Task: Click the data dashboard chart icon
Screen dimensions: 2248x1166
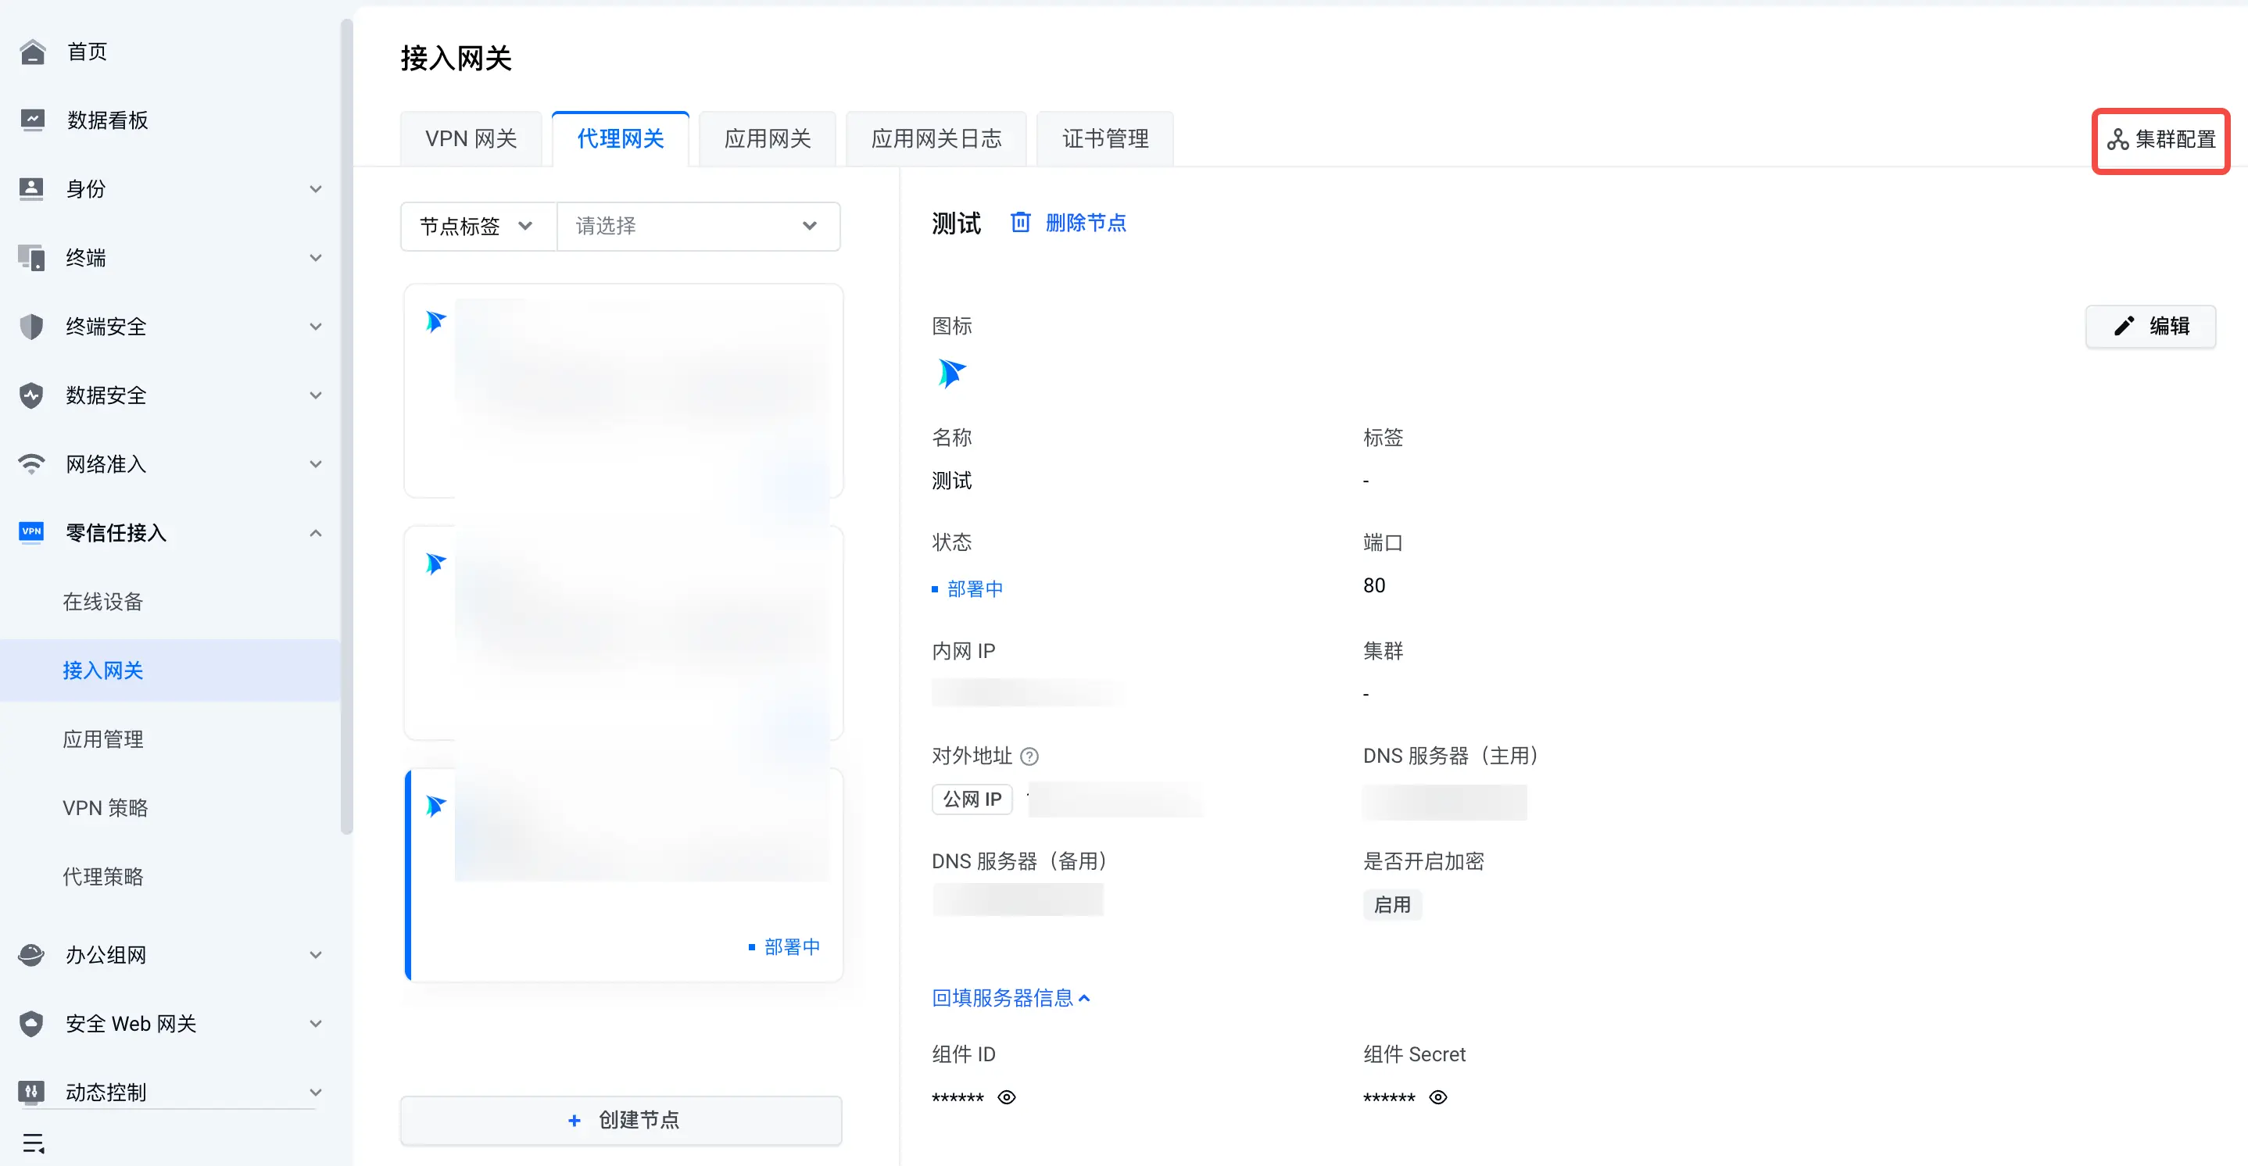Action: click(x=32, y=120)
